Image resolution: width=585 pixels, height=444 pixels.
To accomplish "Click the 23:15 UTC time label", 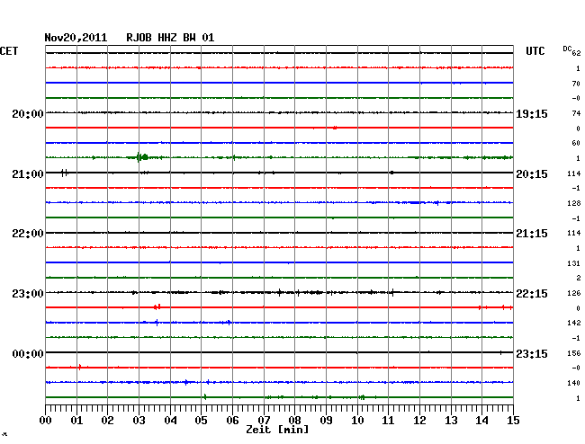I will (532, 353).
